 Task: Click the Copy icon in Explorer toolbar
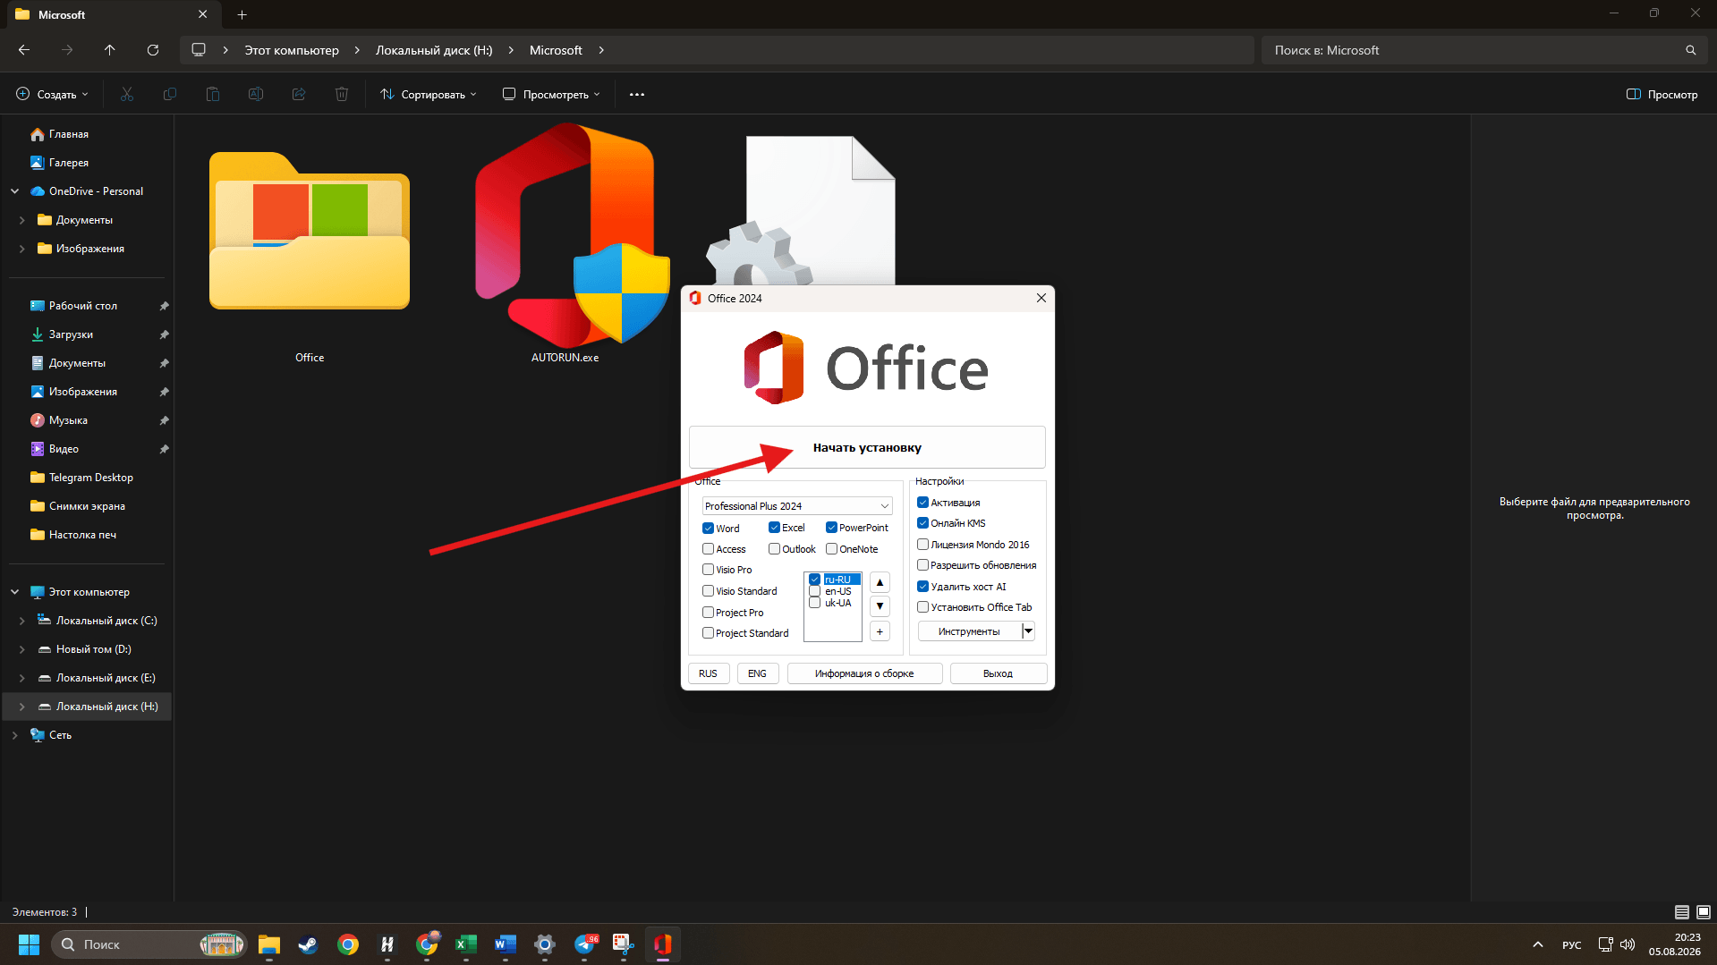[170, 94]
